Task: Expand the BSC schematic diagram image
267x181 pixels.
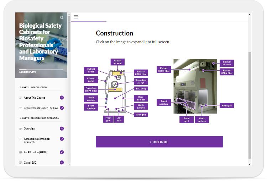Action: point(116,90)
